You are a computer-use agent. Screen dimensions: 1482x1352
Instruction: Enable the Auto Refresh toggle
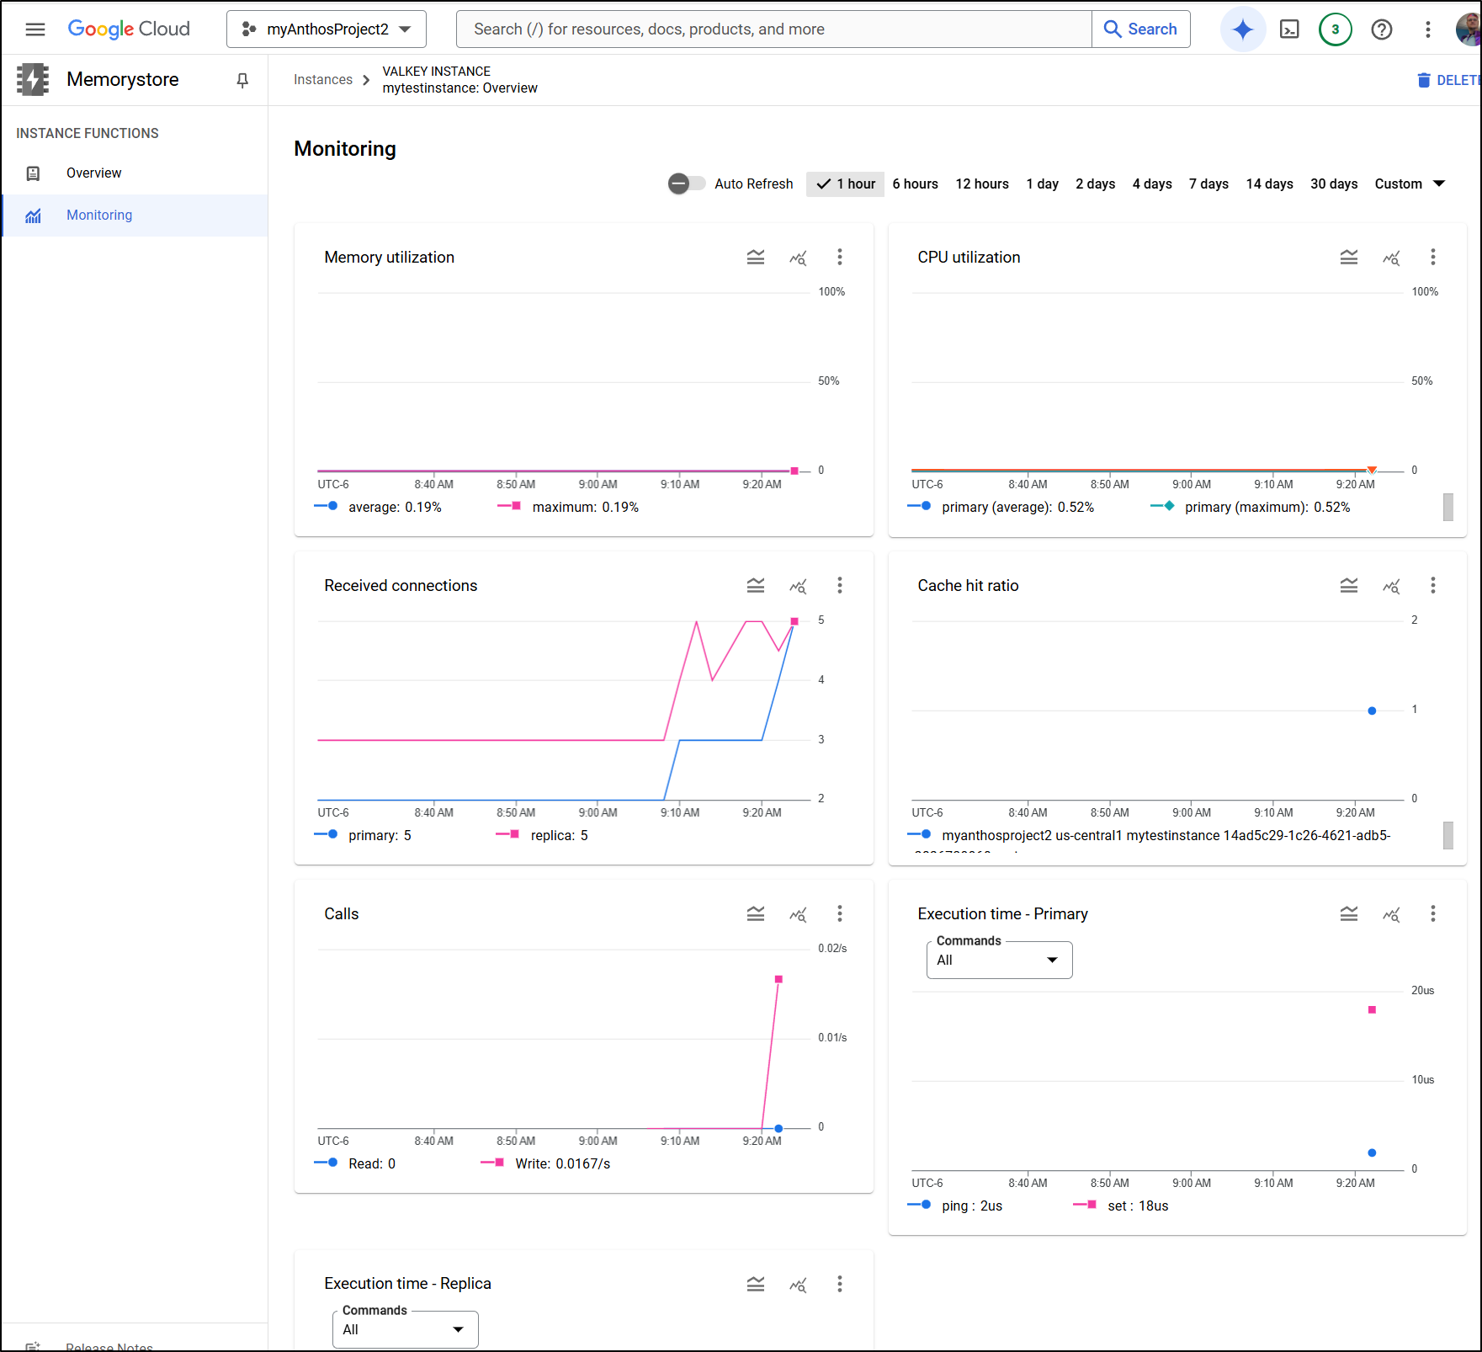point(687,184)
